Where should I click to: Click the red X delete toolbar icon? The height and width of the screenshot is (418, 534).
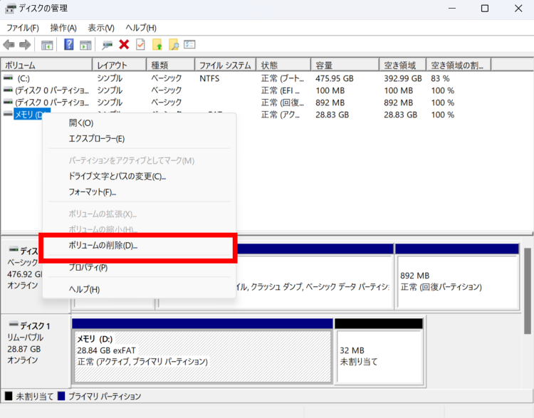(x=124, y=45)
